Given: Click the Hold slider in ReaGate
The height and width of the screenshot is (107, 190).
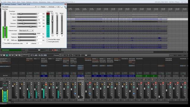Looking at the screenshot, I should (x=27, y=20).
